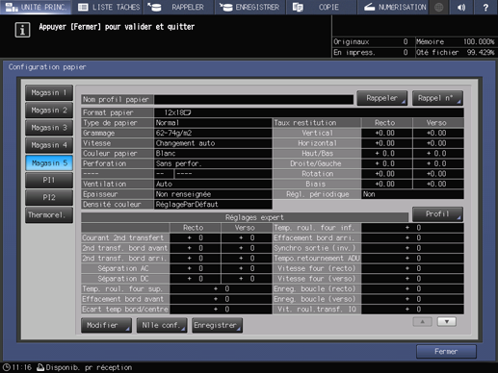Click the Fermer button to quit
This screenshot has width=498, height=373.
coord(446,352)
